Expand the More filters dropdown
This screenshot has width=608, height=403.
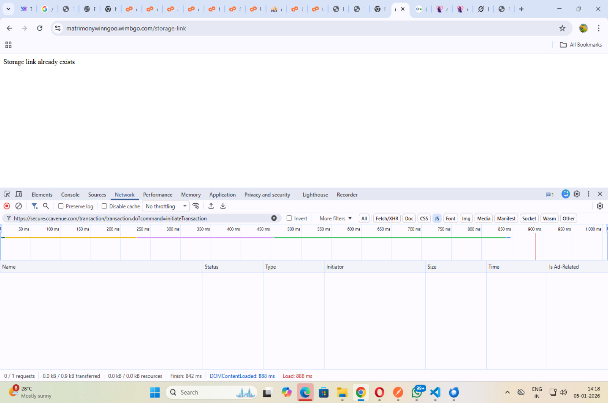(x=335, y=218)
